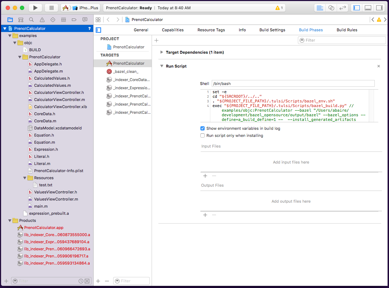Run the project with the Play button
Image resolution: width=389 pixels, height=288 pixels.
coord(35,8)
